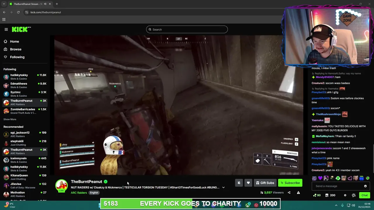Open sgt_jackson12 recommended channel
The height and width of the screenshot is (210, 374).
(x=25, y=134)
